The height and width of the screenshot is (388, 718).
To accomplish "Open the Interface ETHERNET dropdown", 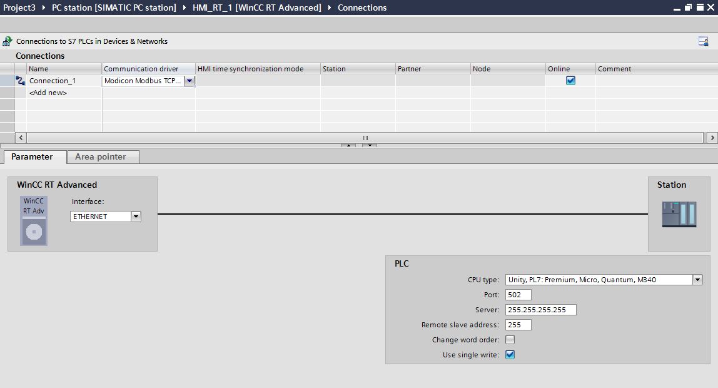I will coord(136,217).
